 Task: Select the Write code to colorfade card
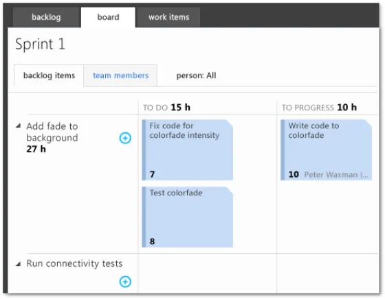326,150
